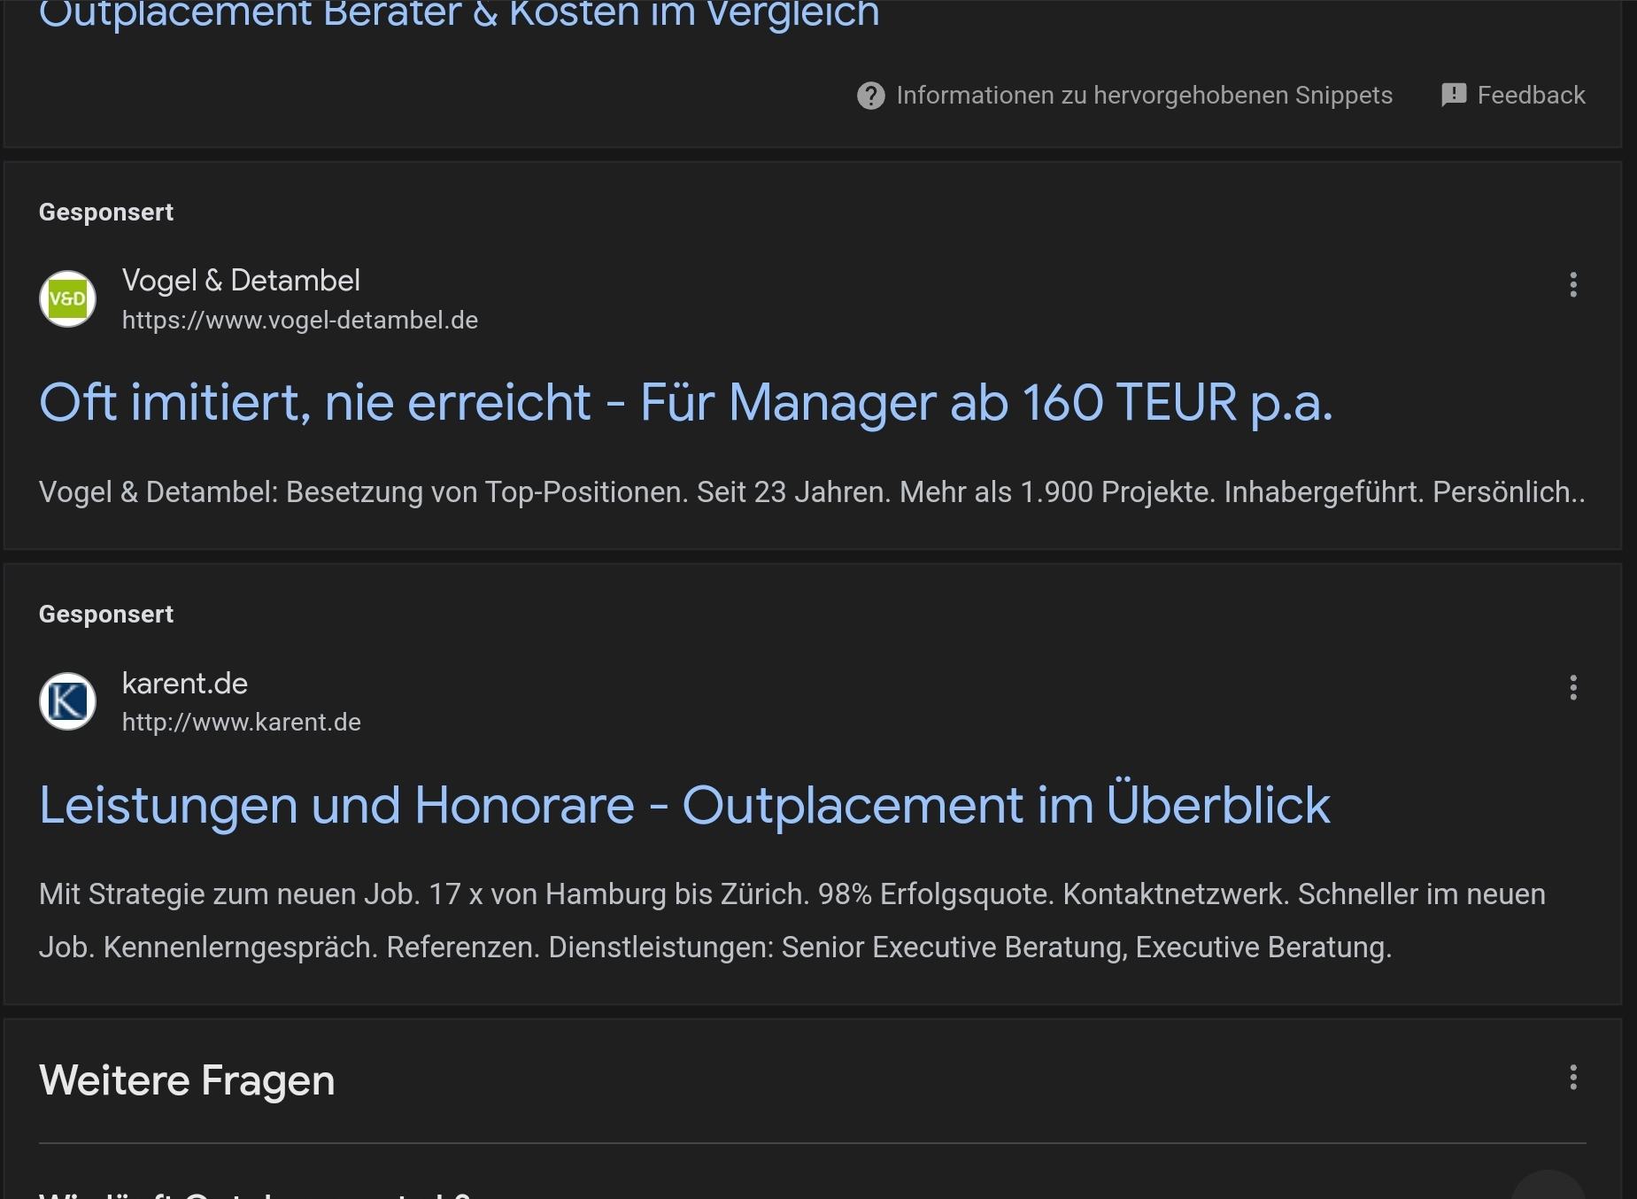This screenshot has width=1637, height=1199.
Task: Click the Gesponsert label above Vogel & Detambel
Action: point(106,213)
